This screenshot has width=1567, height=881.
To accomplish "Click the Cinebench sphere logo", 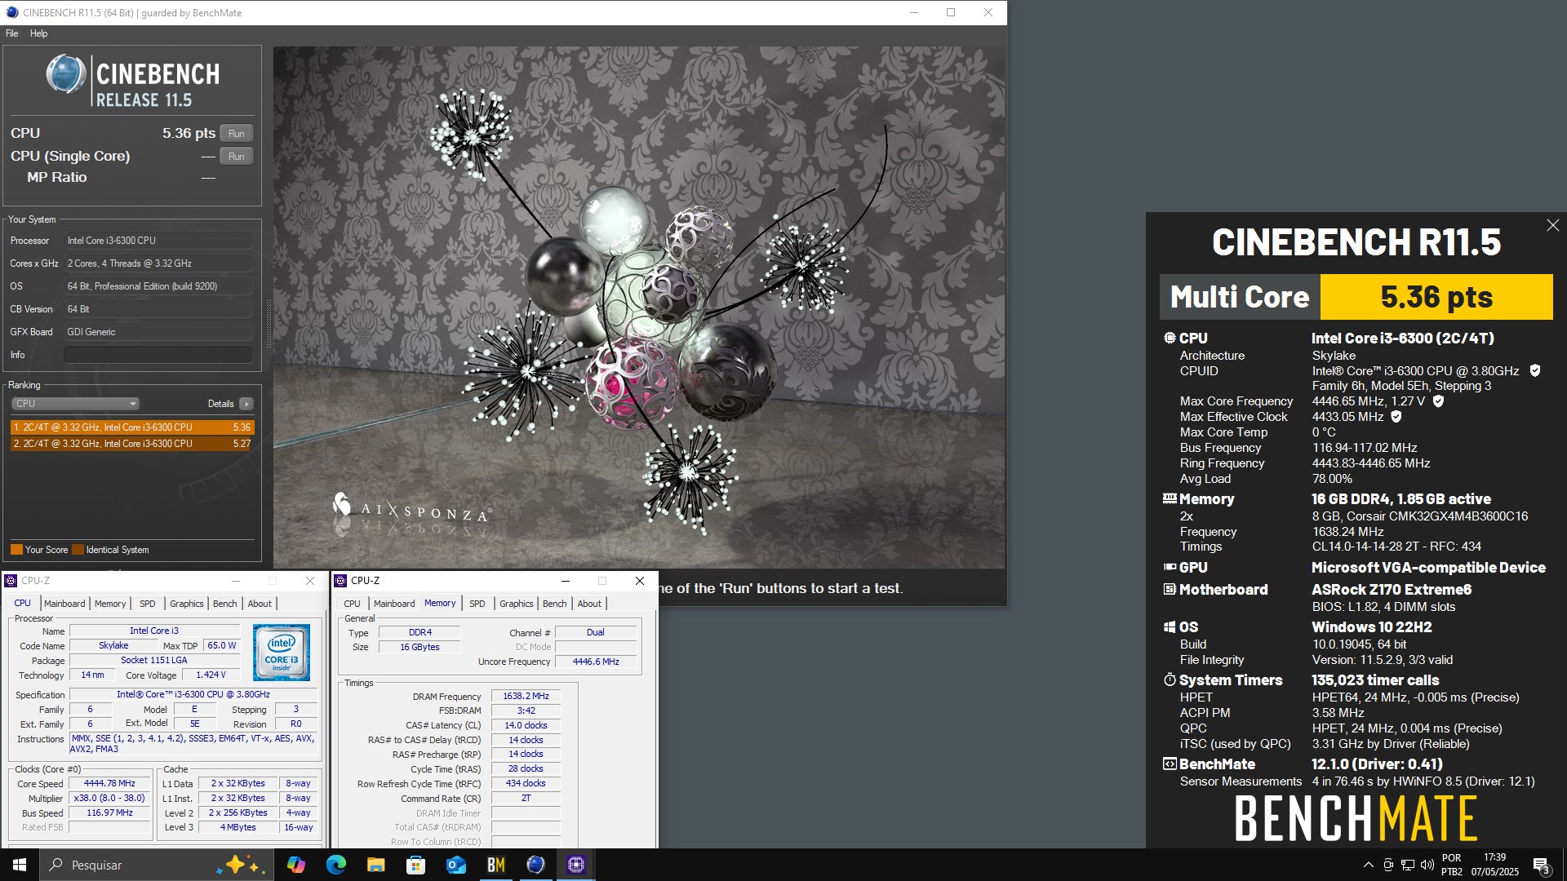I will point(66,74).
